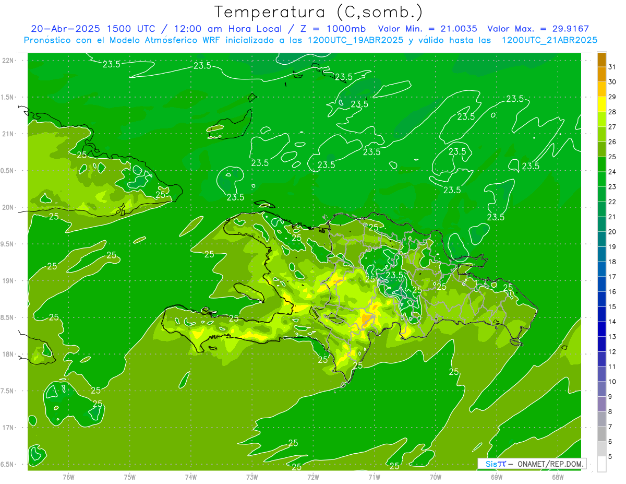Click color scale label 21
This screenshot has width=626, height=484.
pos(612,217)
